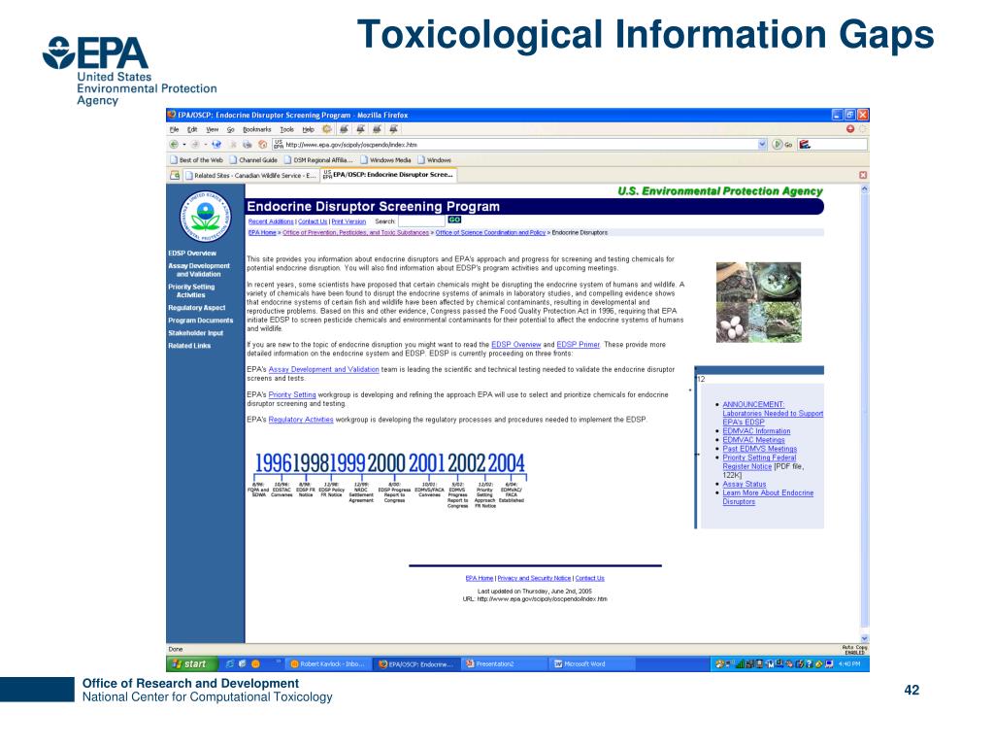Viewport: 994px width, 746px height.
Task: Click the Windows Start button
Action: coord(191,664)
